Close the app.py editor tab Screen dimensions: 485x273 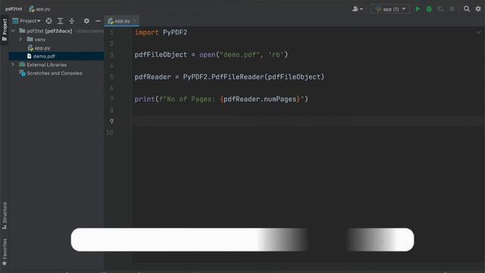(x=135, y=21)
